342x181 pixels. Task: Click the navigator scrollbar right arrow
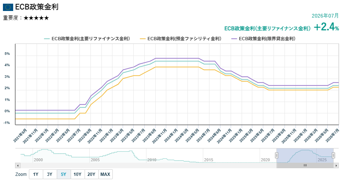(336, 166)
